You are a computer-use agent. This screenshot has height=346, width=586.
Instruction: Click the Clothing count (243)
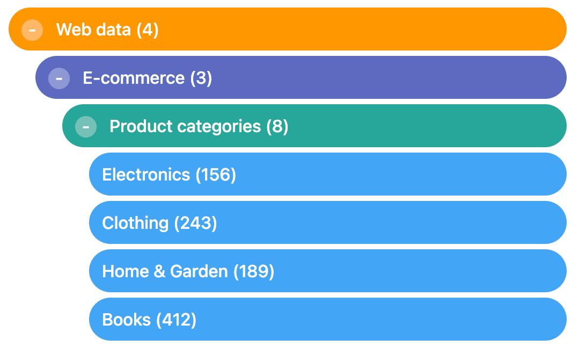(195, 223)
